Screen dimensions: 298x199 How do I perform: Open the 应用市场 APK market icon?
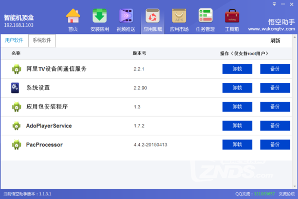coord(179,16)
